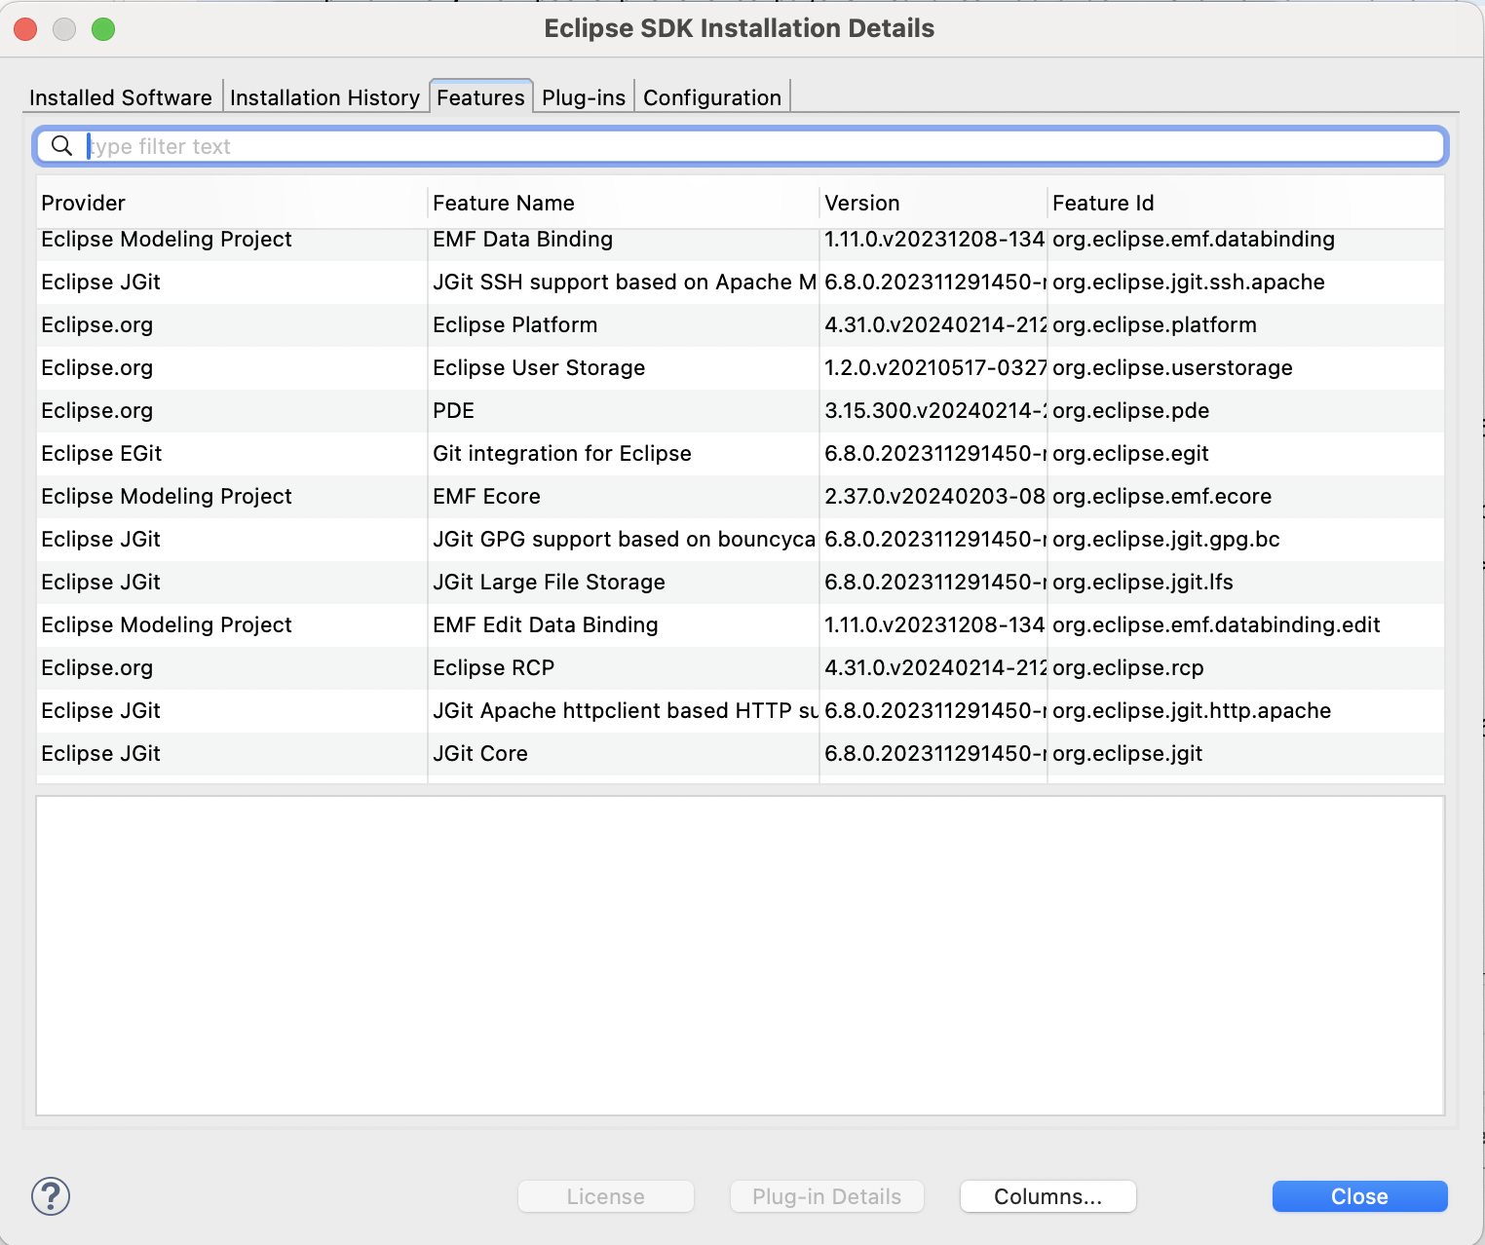The width and height of the screenshot is (1485, 1245).
Task: Click feature id org.eclipse.pde
Action: pos(1130,411)
